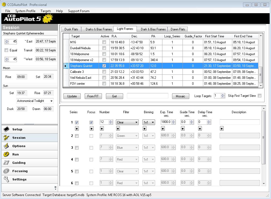Click the Get button
Viewport: 271px width, 199px height.
[115, 96]
